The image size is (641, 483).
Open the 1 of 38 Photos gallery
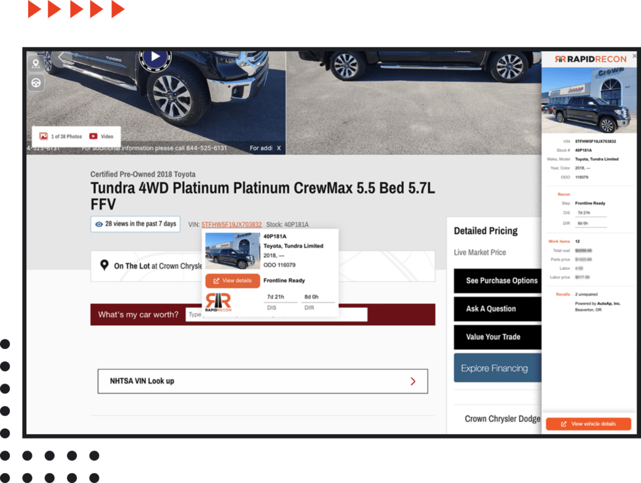tap(61, 136)
